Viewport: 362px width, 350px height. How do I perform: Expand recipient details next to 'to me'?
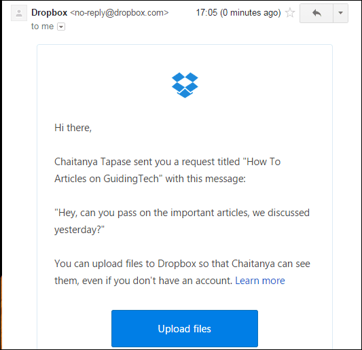coord(61,27)
